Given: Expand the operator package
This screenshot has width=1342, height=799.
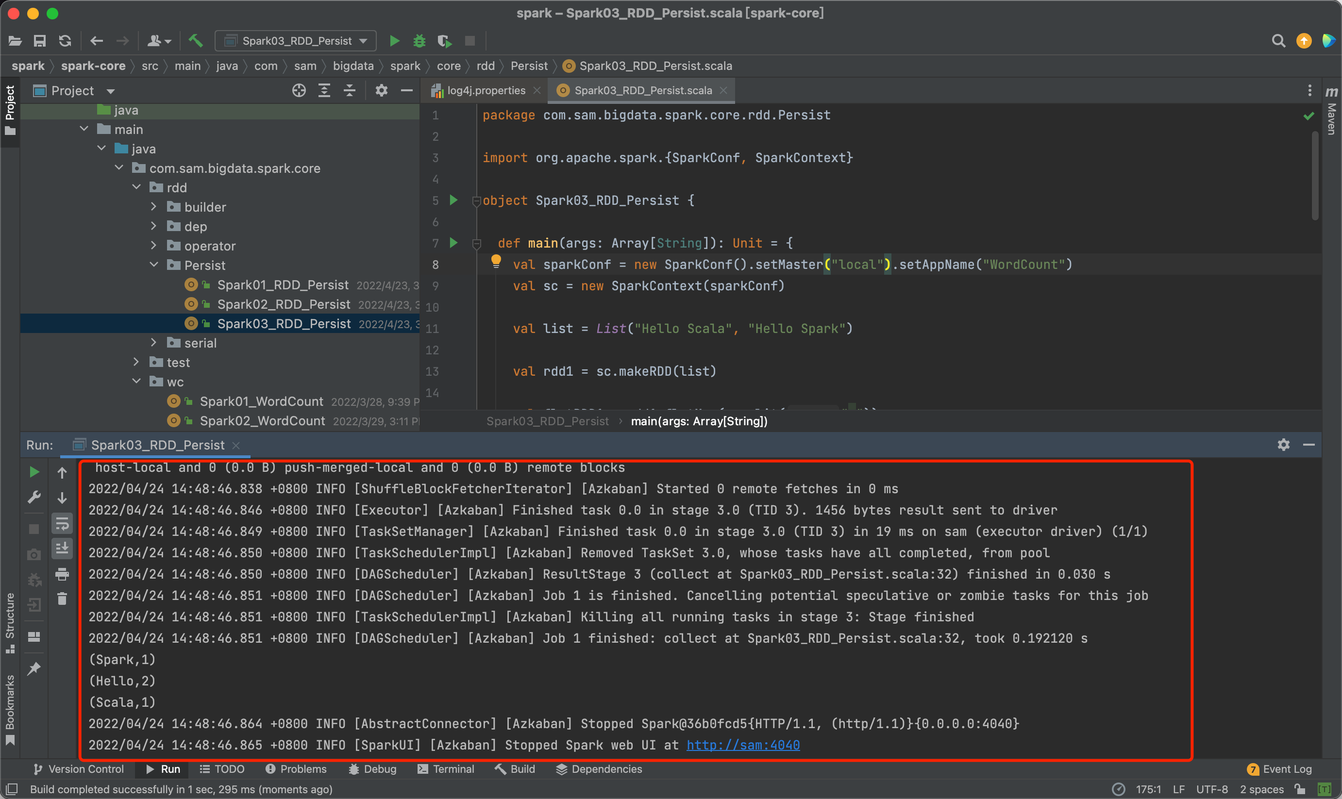Looking at the screenshot, I should click(153, 246).
